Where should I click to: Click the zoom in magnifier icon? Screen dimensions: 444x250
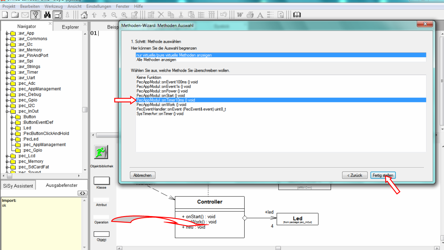tap(124, 15)
